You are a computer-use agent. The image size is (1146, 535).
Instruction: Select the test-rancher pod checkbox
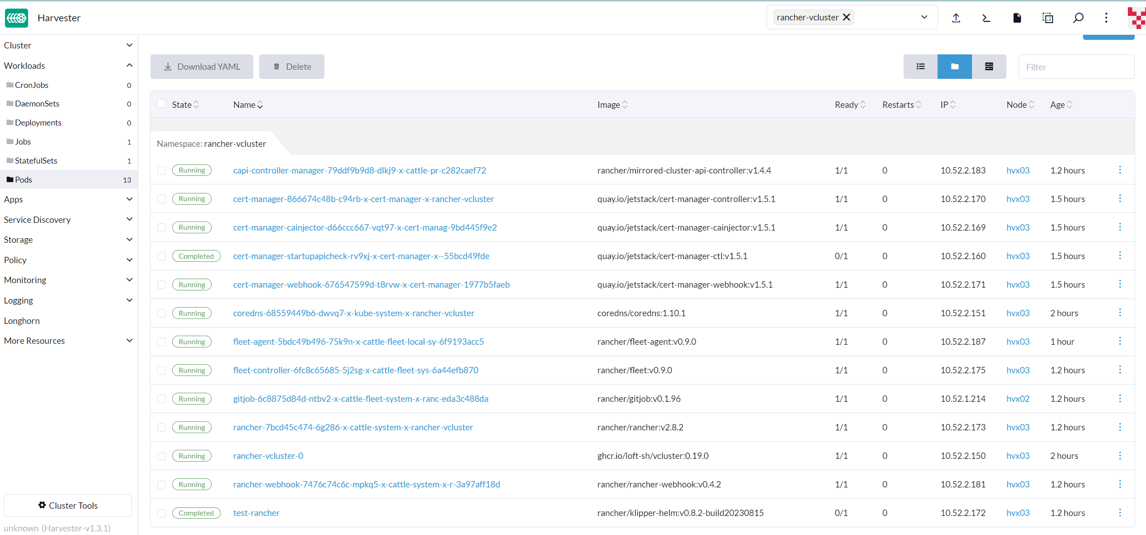click(161, 513)
